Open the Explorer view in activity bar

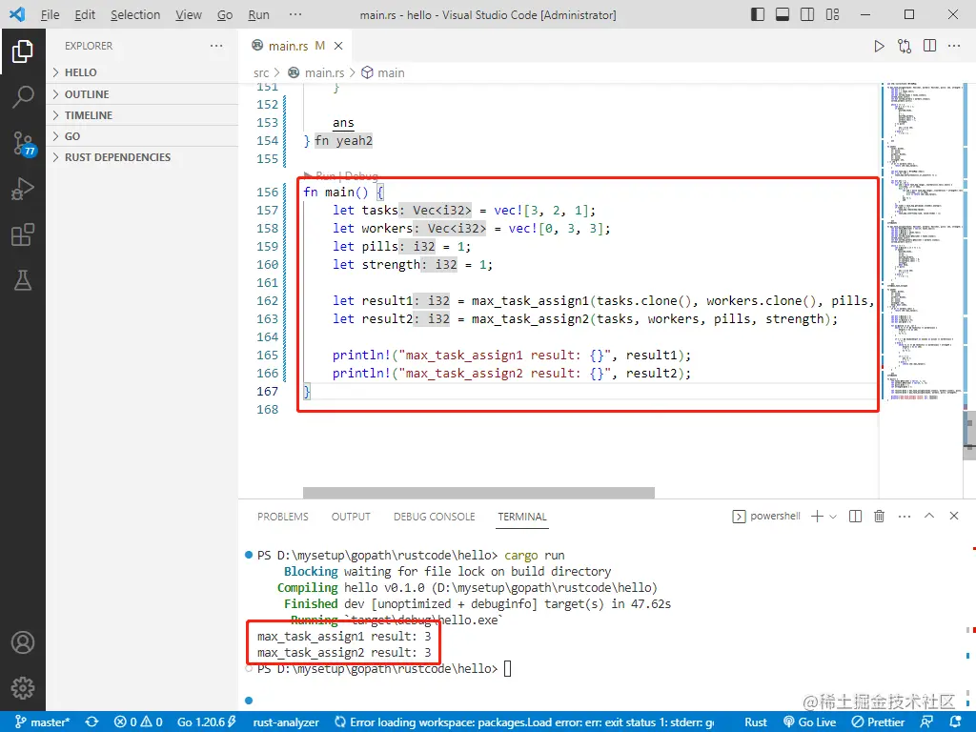click(23, 51)
